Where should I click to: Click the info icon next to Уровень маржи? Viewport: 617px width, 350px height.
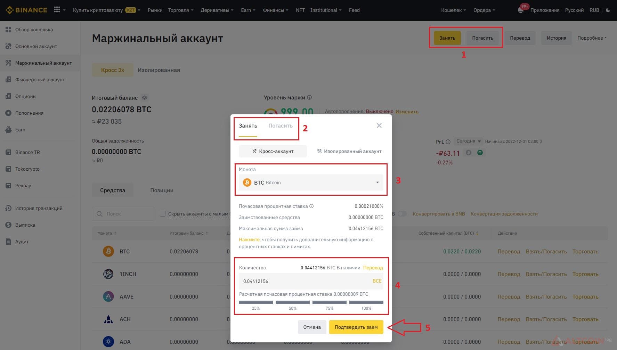click(309, 97)
